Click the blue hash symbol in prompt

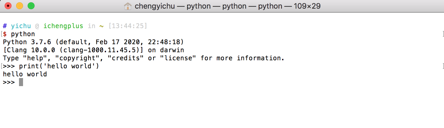(5, 26)
